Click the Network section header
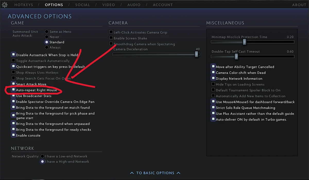 (x=22, y=149)
